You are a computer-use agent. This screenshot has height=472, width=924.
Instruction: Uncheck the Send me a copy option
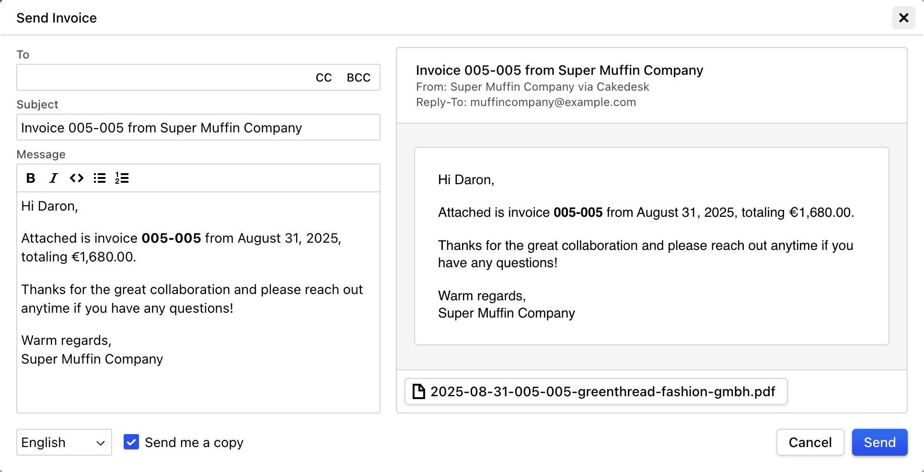[x=131, y=442]
